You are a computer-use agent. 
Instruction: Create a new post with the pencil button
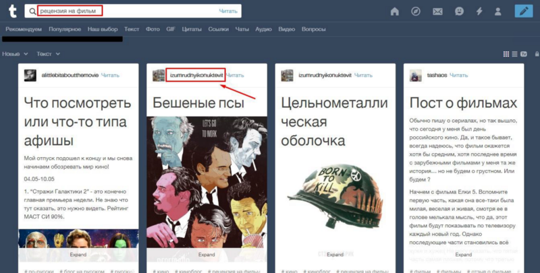pyautogui.click(x=522, y=11)
